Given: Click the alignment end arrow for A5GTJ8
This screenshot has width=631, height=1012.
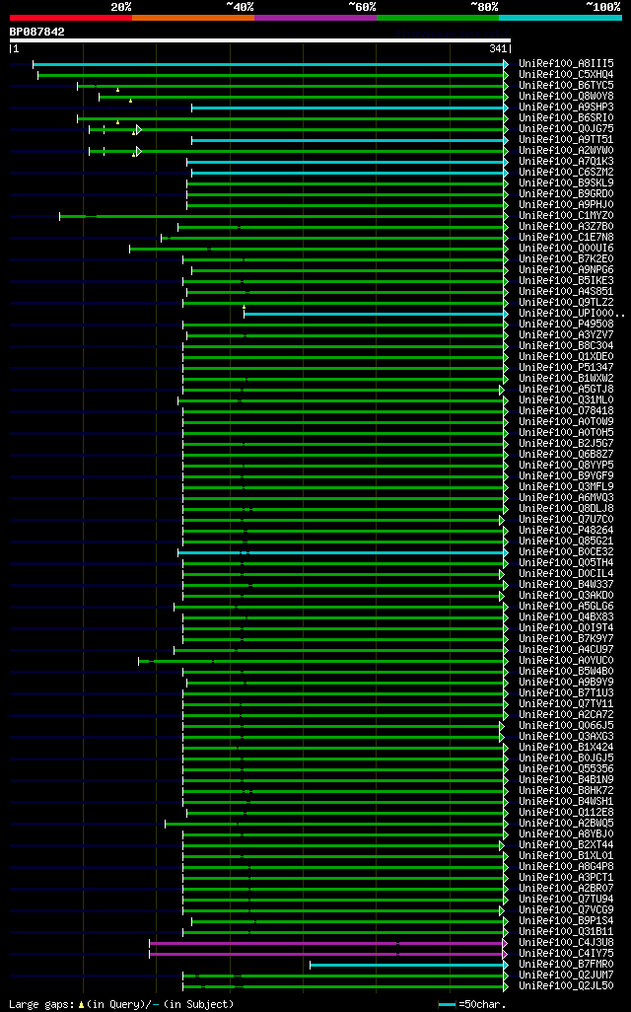Looking at the screenshot, I should (501, 390).
